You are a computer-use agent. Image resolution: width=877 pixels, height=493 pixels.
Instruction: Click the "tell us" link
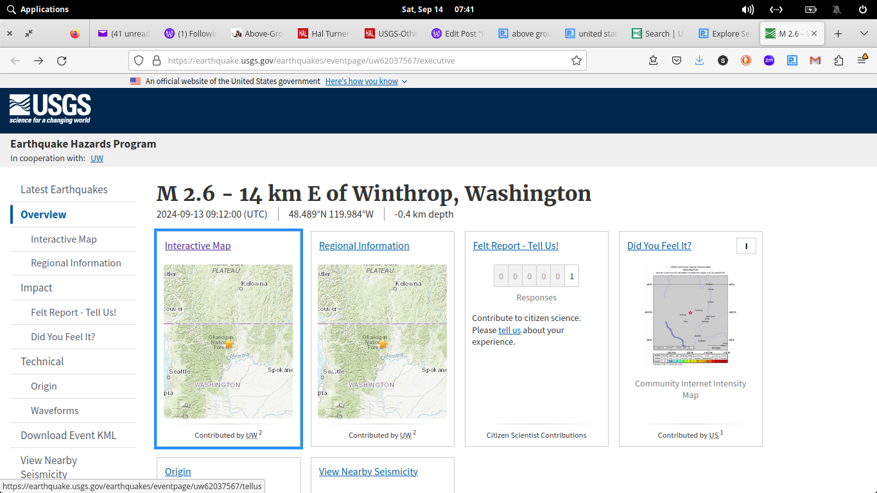click(509, 330)
